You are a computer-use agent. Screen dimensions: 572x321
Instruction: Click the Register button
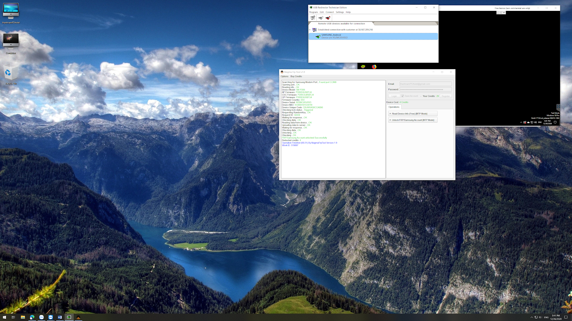click(445, 96)
